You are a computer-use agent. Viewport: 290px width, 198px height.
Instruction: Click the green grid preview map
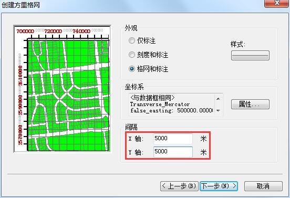(68, 95)
